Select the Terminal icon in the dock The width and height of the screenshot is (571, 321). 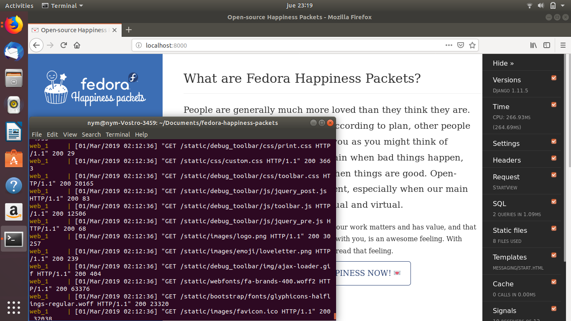(x=14, y=239)
